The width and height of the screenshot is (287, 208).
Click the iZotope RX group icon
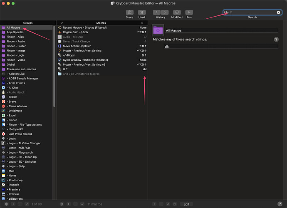point(3,129)
